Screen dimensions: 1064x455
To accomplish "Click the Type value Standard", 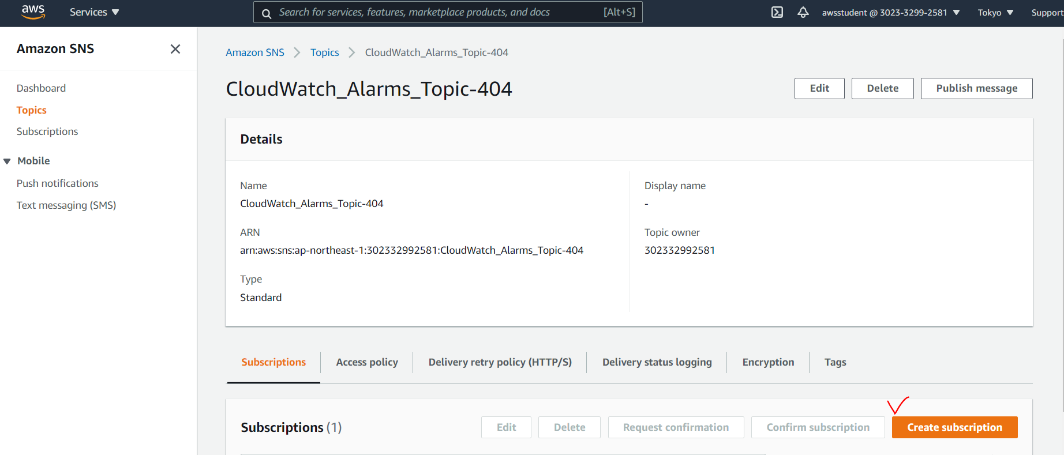I will (x=261, y=298).
